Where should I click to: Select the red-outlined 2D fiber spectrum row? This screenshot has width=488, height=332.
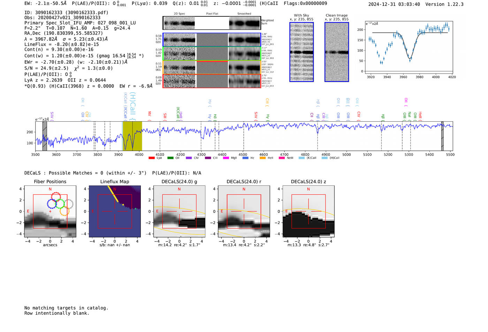(x=212, y=81)
